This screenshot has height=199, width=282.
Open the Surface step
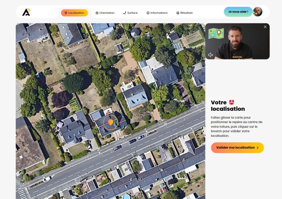(x=130, y=13)
